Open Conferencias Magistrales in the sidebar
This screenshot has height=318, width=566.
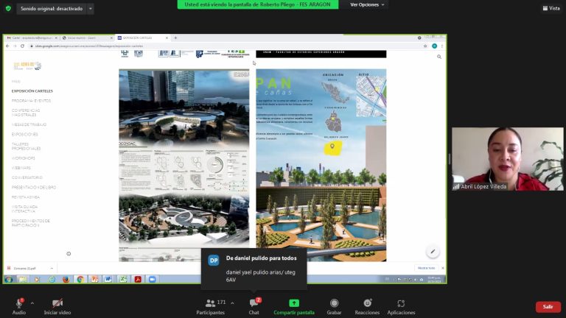coord(26,112)
